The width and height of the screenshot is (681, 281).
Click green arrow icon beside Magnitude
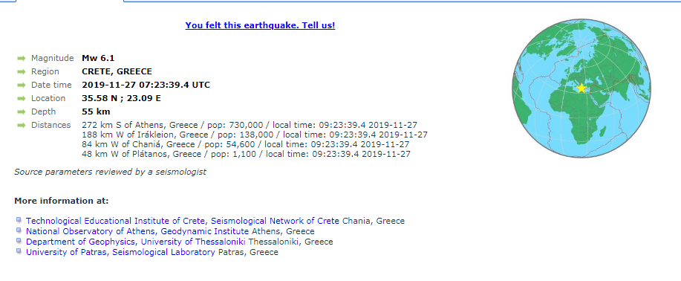[x=22, y=58]
